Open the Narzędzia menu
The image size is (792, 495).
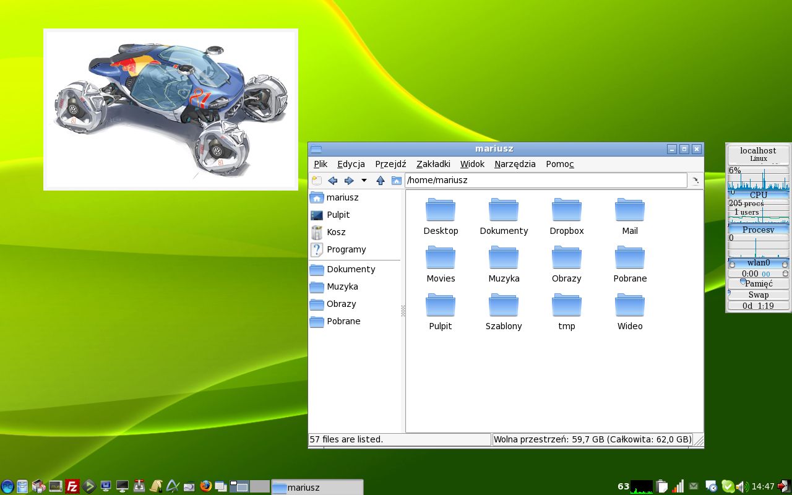pos(515,164)
